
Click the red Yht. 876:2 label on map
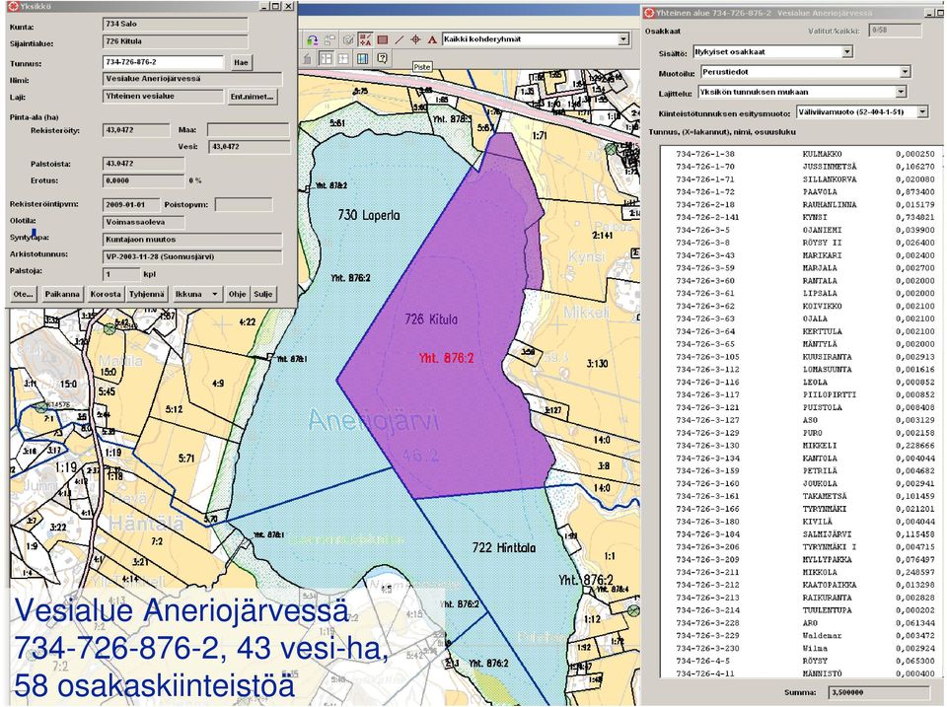pos(447,358)
